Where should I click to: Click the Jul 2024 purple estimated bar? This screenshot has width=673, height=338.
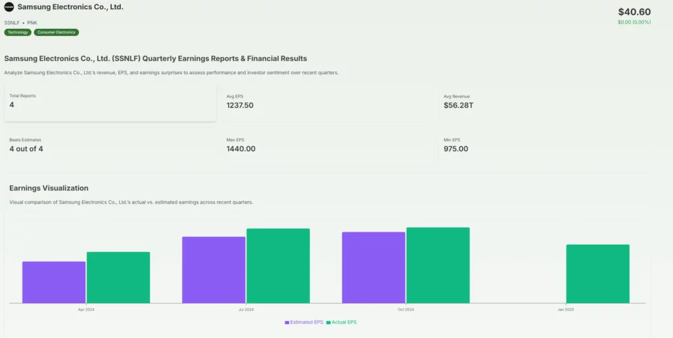click(214, 270)
